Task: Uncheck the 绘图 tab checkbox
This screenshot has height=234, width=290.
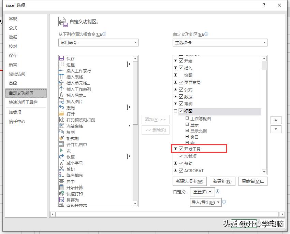Action: pos(181,75)
